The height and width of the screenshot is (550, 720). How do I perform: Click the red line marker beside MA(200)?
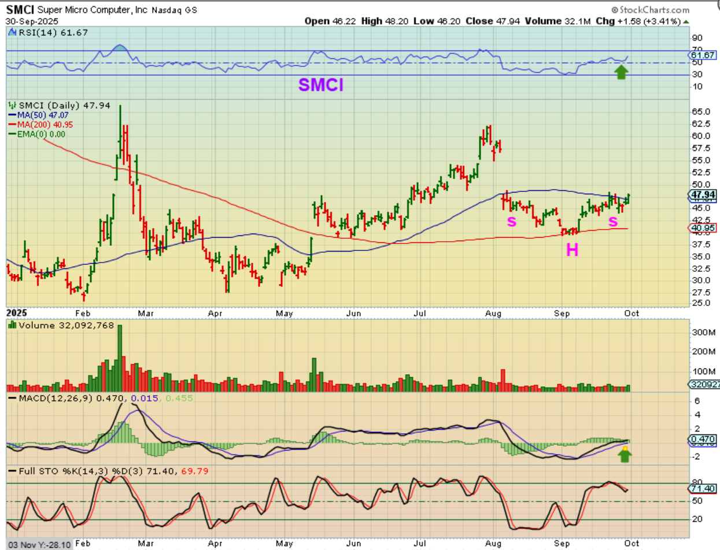[12, 124]
